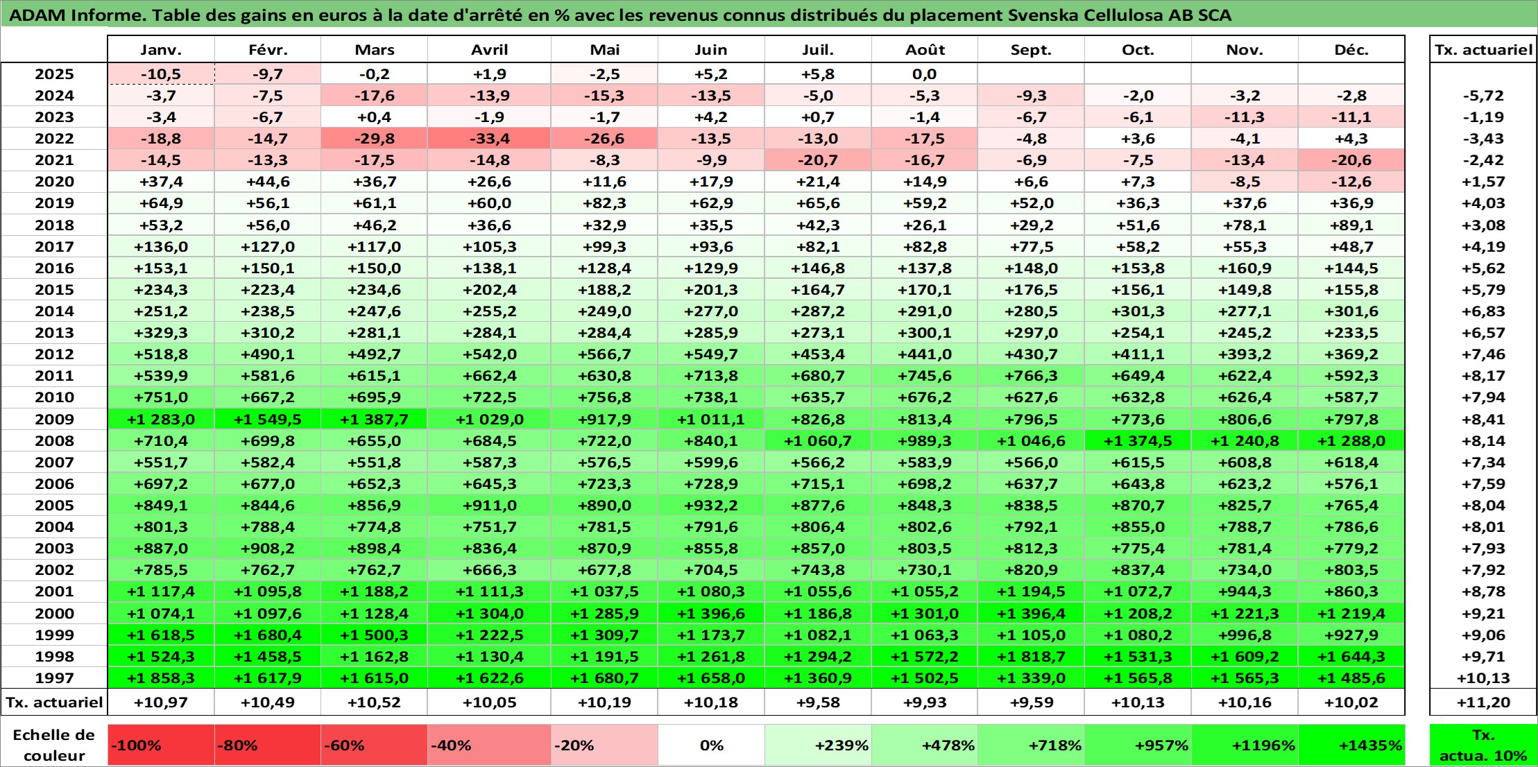Click the actuarial rate '+10,97' under Janv.
The width and height of the screenshot is (1538, 767).
[x=161, y=703]
